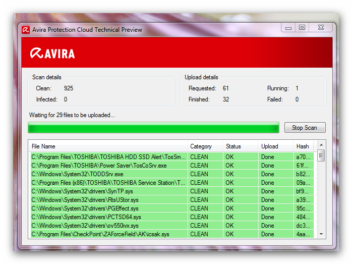
Task: Stop the running scan
Action: pos(305,128)
